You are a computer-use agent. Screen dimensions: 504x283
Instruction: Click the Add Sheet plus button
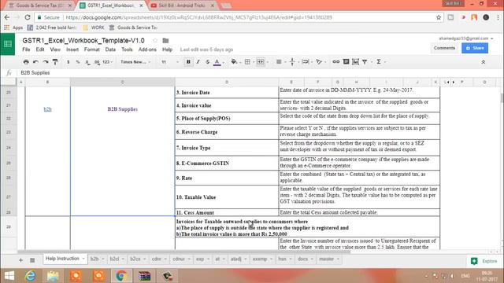(x=21, y=260)
